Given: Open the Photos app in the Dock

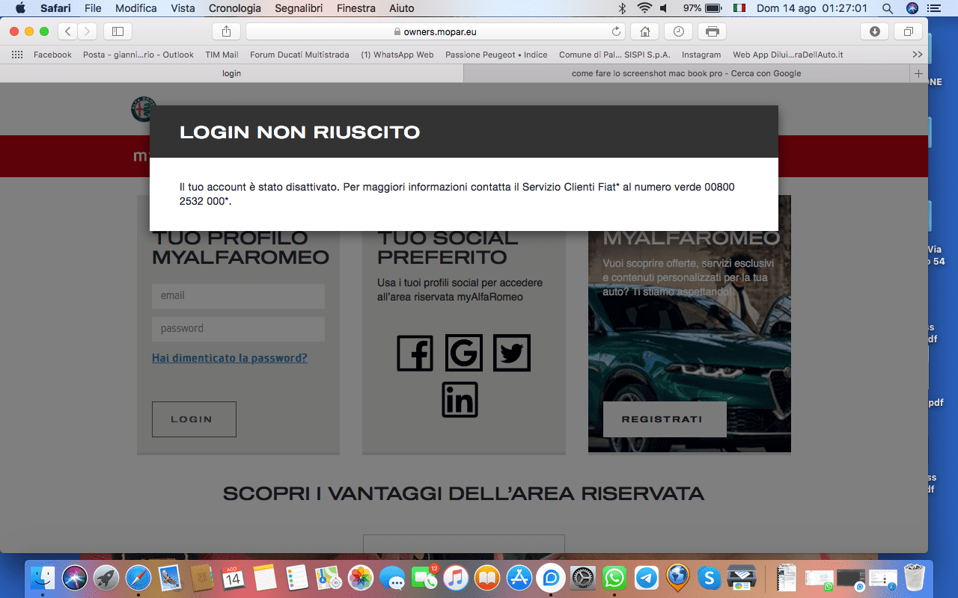Looking at the screenshot, I should click(361, 578).
